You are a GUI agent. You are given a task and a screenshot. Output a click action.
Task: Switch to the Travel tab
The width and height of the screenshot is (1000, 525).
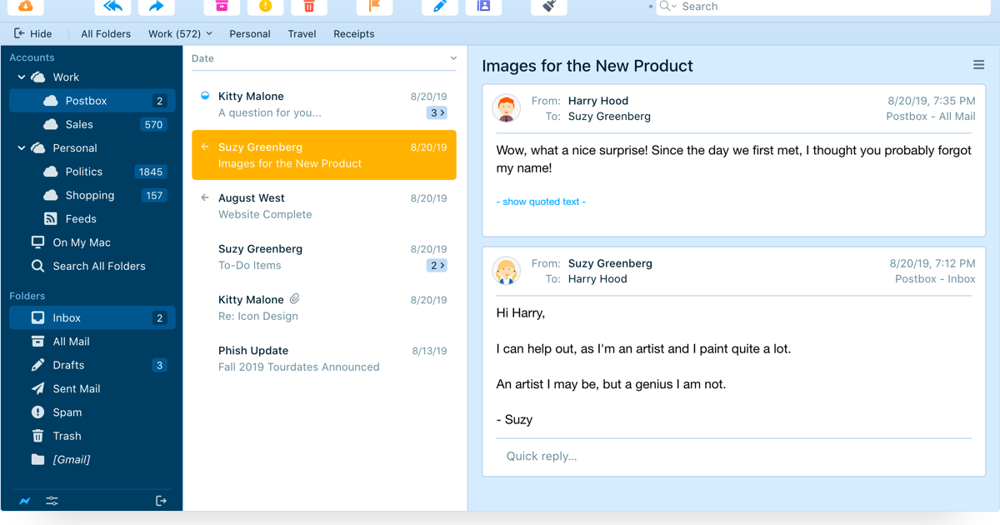coord(302,34)
